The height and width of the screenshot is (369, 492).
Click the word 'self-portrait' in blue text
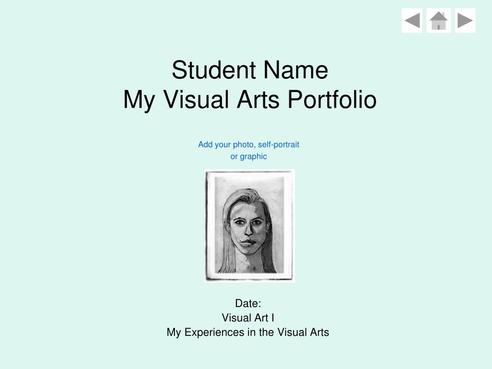(279, 145)
